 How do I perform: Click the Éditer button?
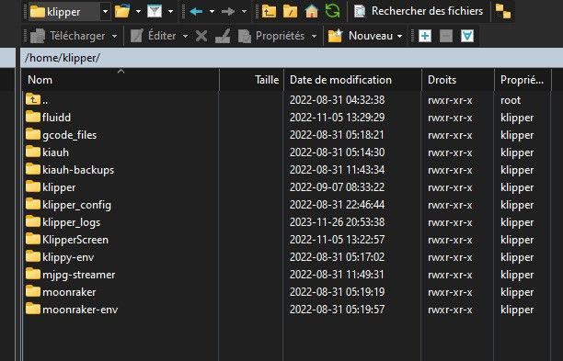pos(153,36)
